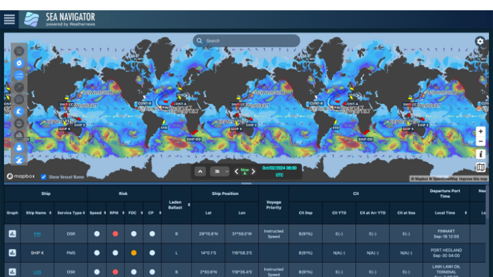493x277 pixels.
Task: Click the Sea Navigator wave logo
Action: 31,19
